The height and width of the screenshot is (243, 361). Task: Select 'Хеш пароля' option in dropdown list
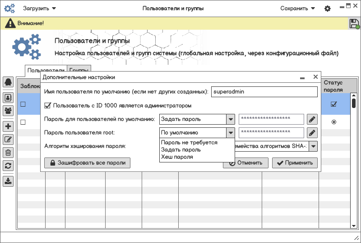click(x=177, y=157)
